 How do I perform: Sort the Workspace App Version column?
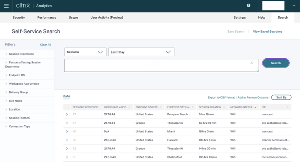tap(130, 107)
